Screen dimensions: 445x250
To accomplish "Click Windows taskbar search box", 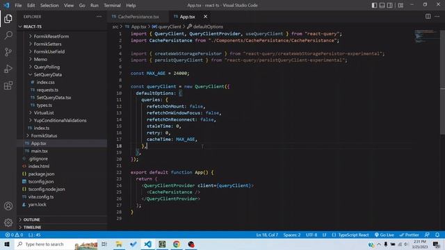I will (56, 244).
